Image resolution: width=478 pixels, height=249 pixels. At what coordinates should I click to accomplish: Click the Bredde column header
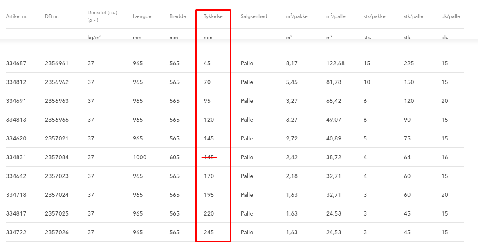tap(177, 16)
